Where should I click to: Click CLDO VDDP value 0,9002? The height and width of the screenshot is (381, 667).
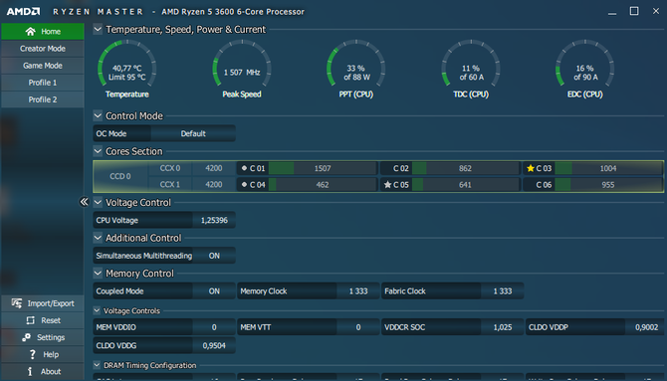click(646, 327)
